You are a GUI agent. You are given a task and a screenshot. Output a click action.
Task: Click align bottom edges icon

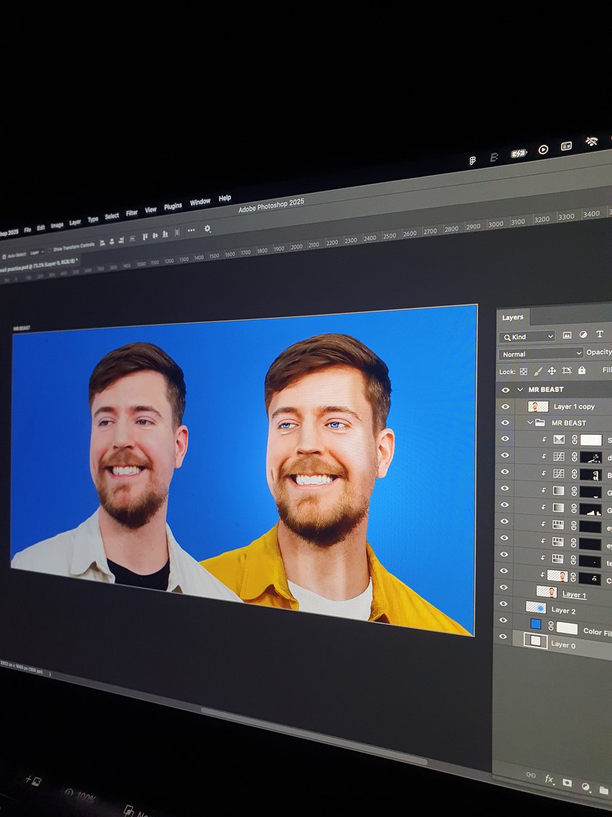tap(165, 234)
